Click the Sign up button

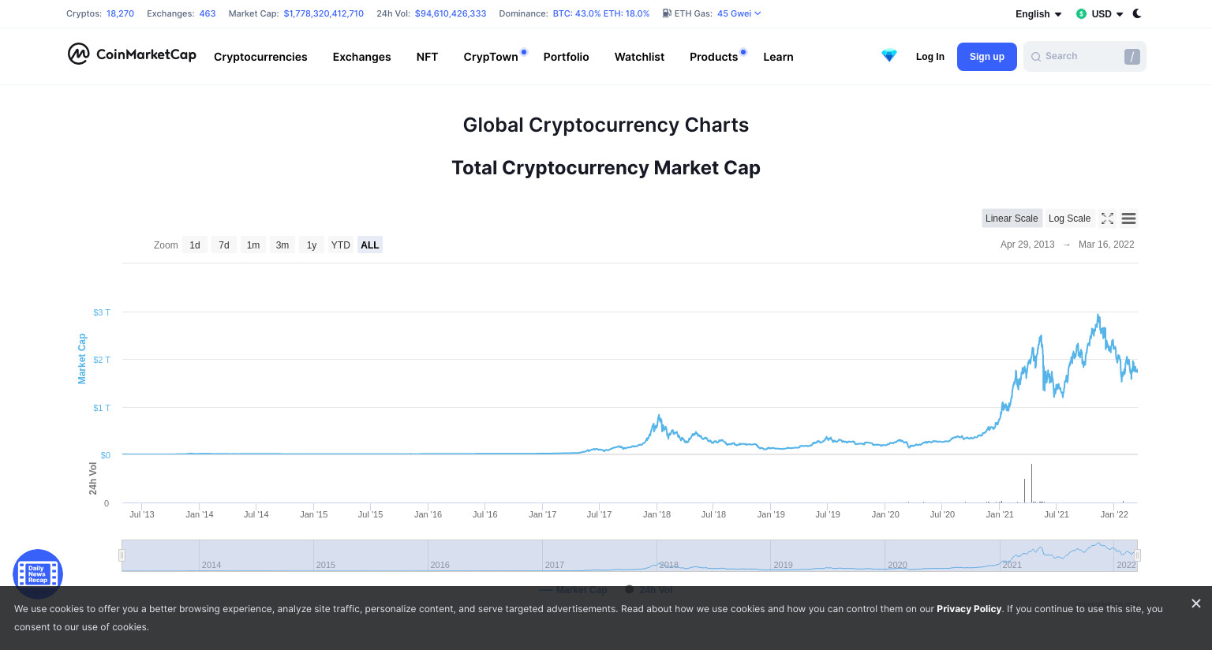coord(987,57)
